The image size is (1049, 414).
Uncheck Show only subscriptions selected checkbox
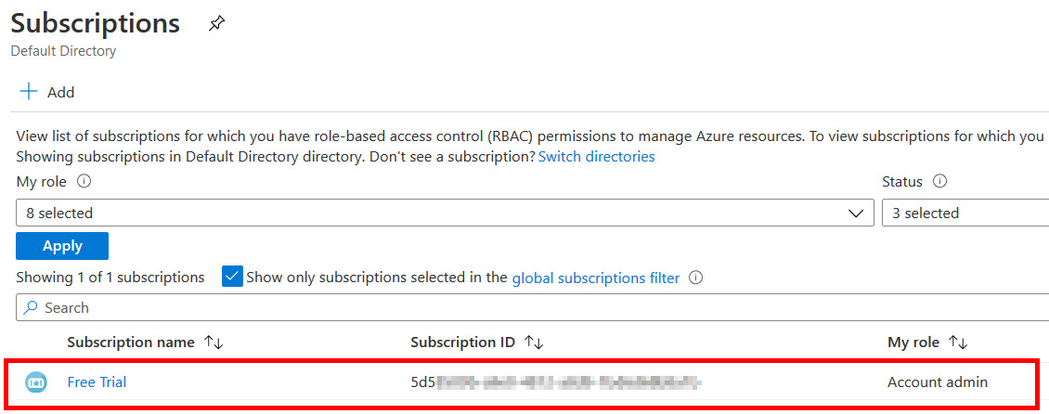point(232,277)
